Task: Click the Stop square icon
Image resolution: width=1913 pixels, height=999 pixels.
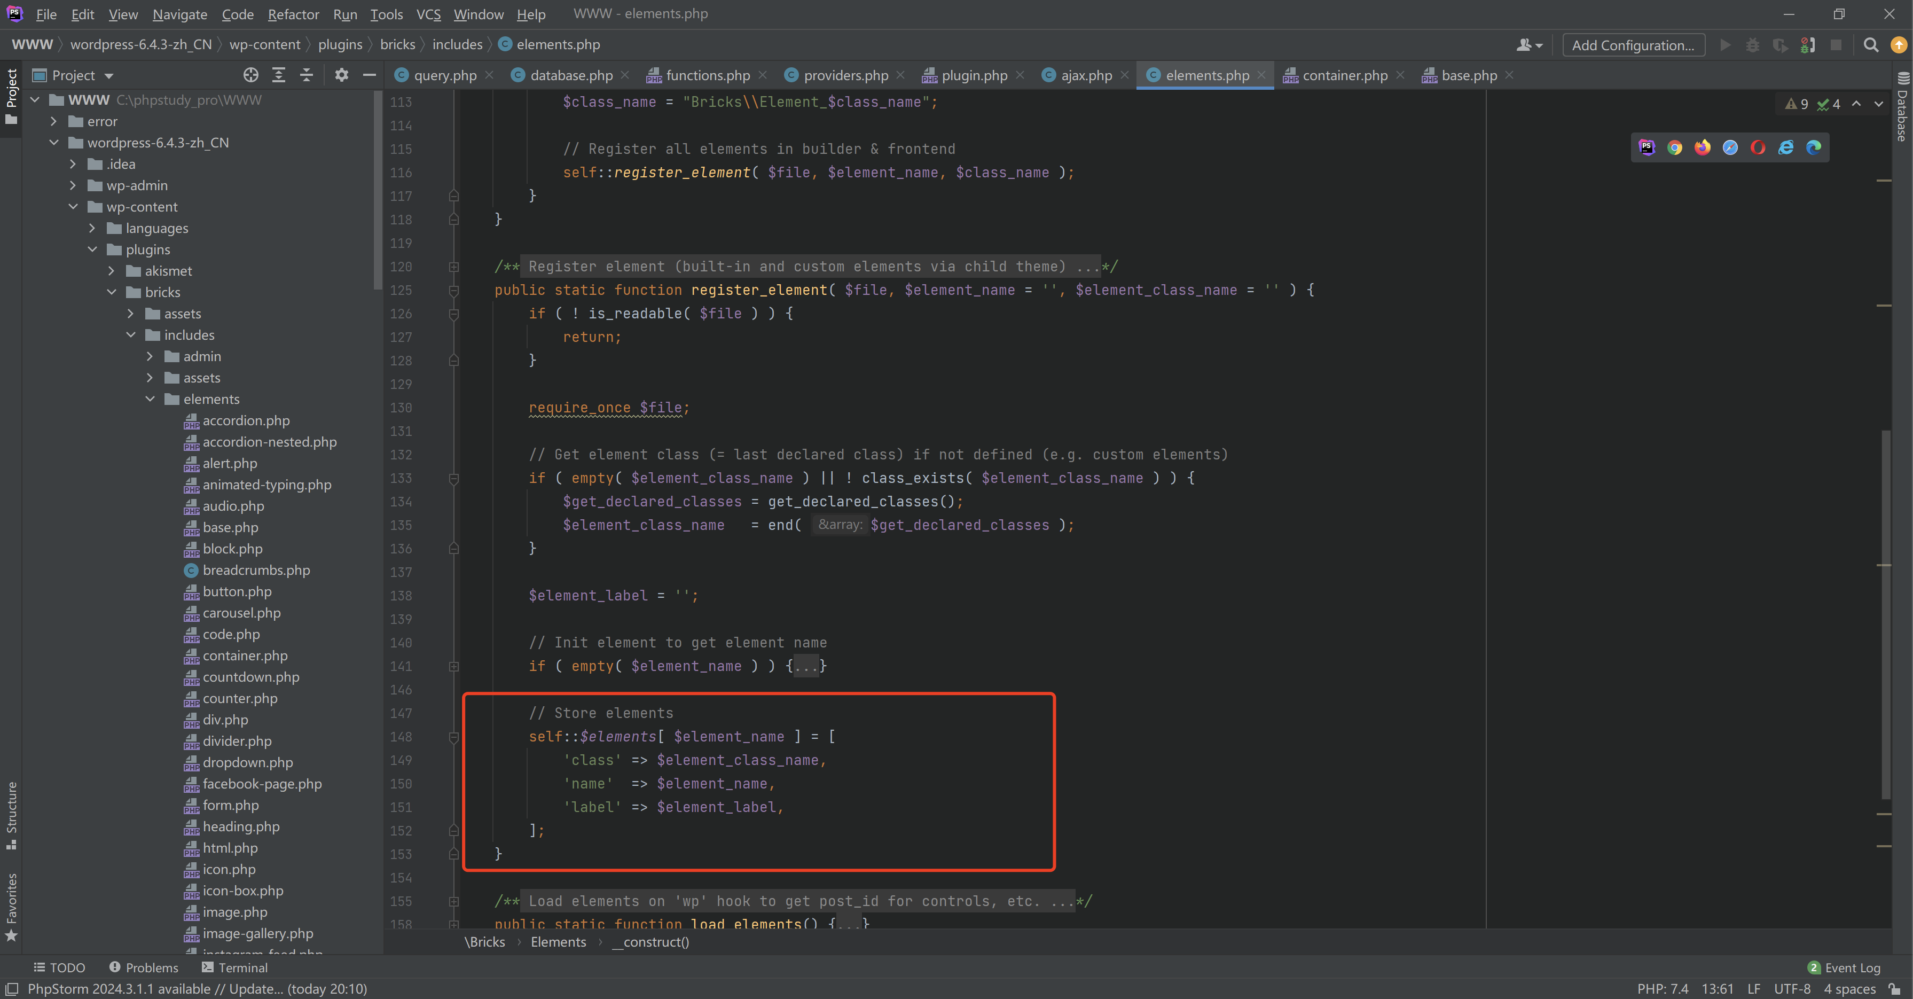Action: [1836, 45]
